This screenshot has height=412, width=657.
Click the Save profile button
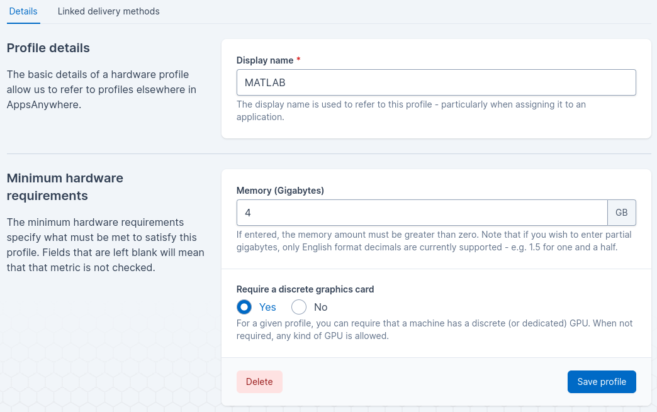pos(601,382)
